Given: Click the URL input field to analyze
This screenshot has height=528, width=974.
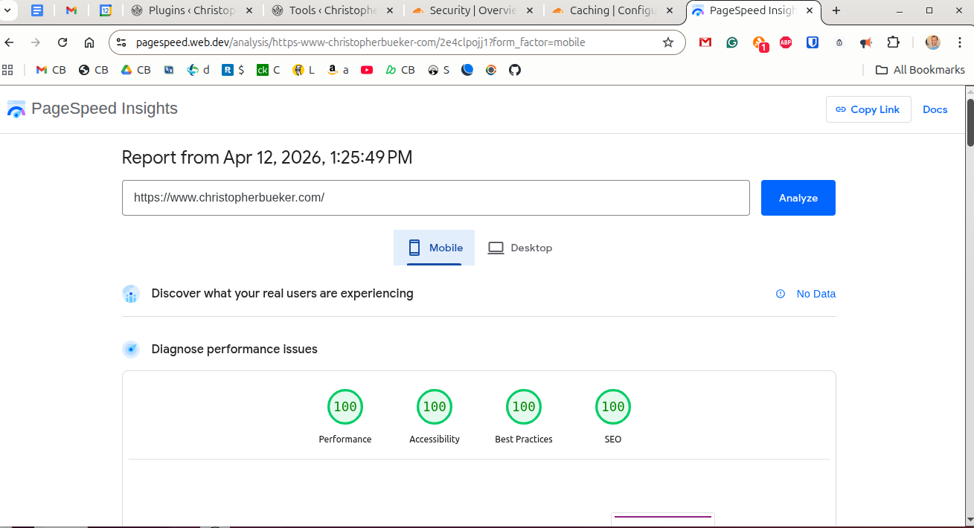Looking at the screenshot, I should pos(436,198).
